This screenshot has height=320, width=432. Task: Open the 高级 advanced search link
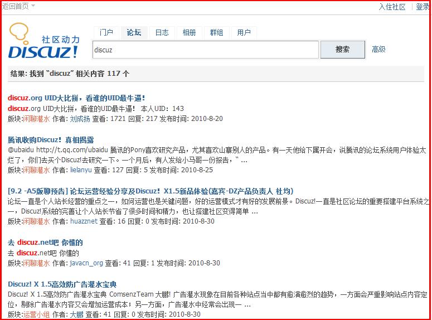click(x=378, y=49)
